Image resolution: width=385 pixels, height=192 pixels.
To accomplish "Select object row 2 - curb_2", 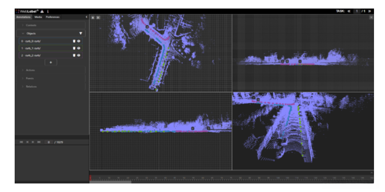I will [x=51, y=55].
